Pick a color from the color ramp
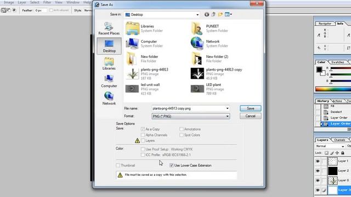The image size is (351, 197). coord(333,89)
